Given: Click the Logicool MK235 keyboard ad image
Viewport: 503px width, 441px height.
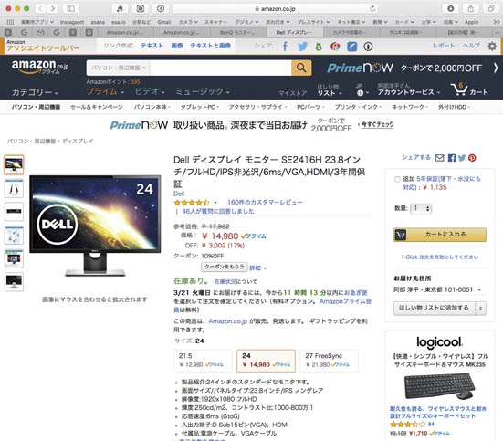Looking at the screenshot, I should pos(439,386).
